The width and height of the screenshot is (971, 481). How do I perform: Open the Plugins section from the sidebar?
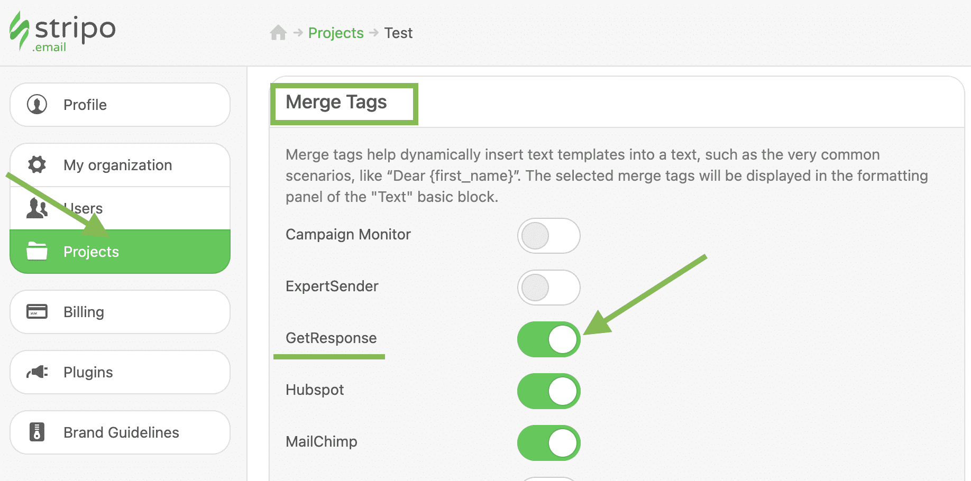pyautogui.click(x=88, y=372)
